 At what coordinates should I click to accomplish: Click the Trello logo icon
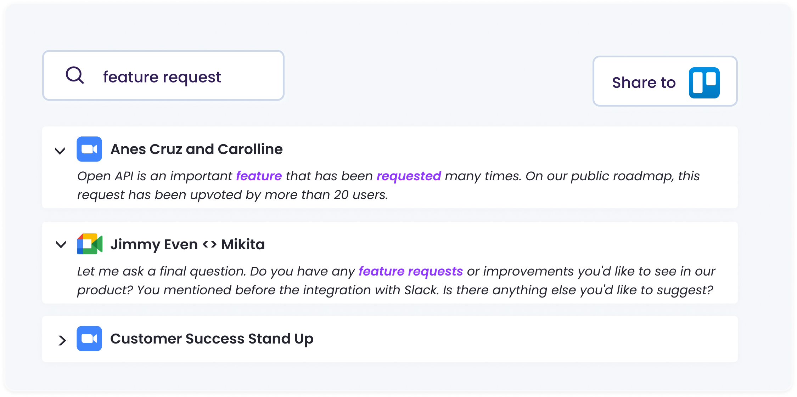[x=704, y=83]
